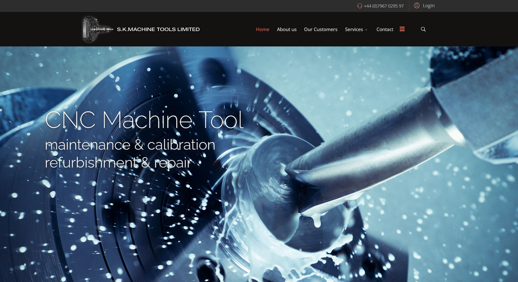Click the headset phone icon
518x282 pixels.
(360, 6)
